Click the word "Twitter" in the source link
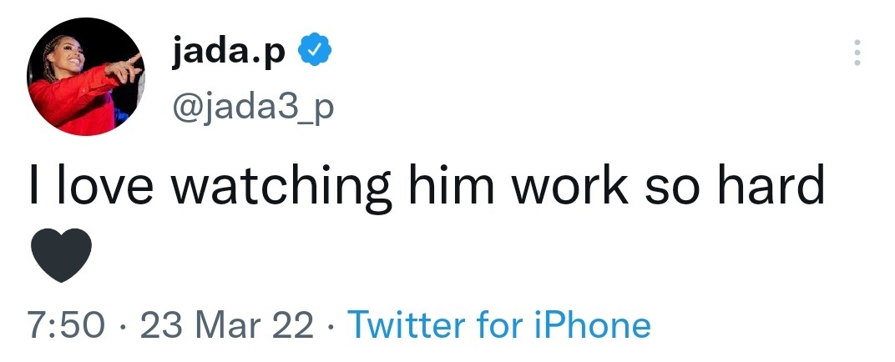 (405, 324)
